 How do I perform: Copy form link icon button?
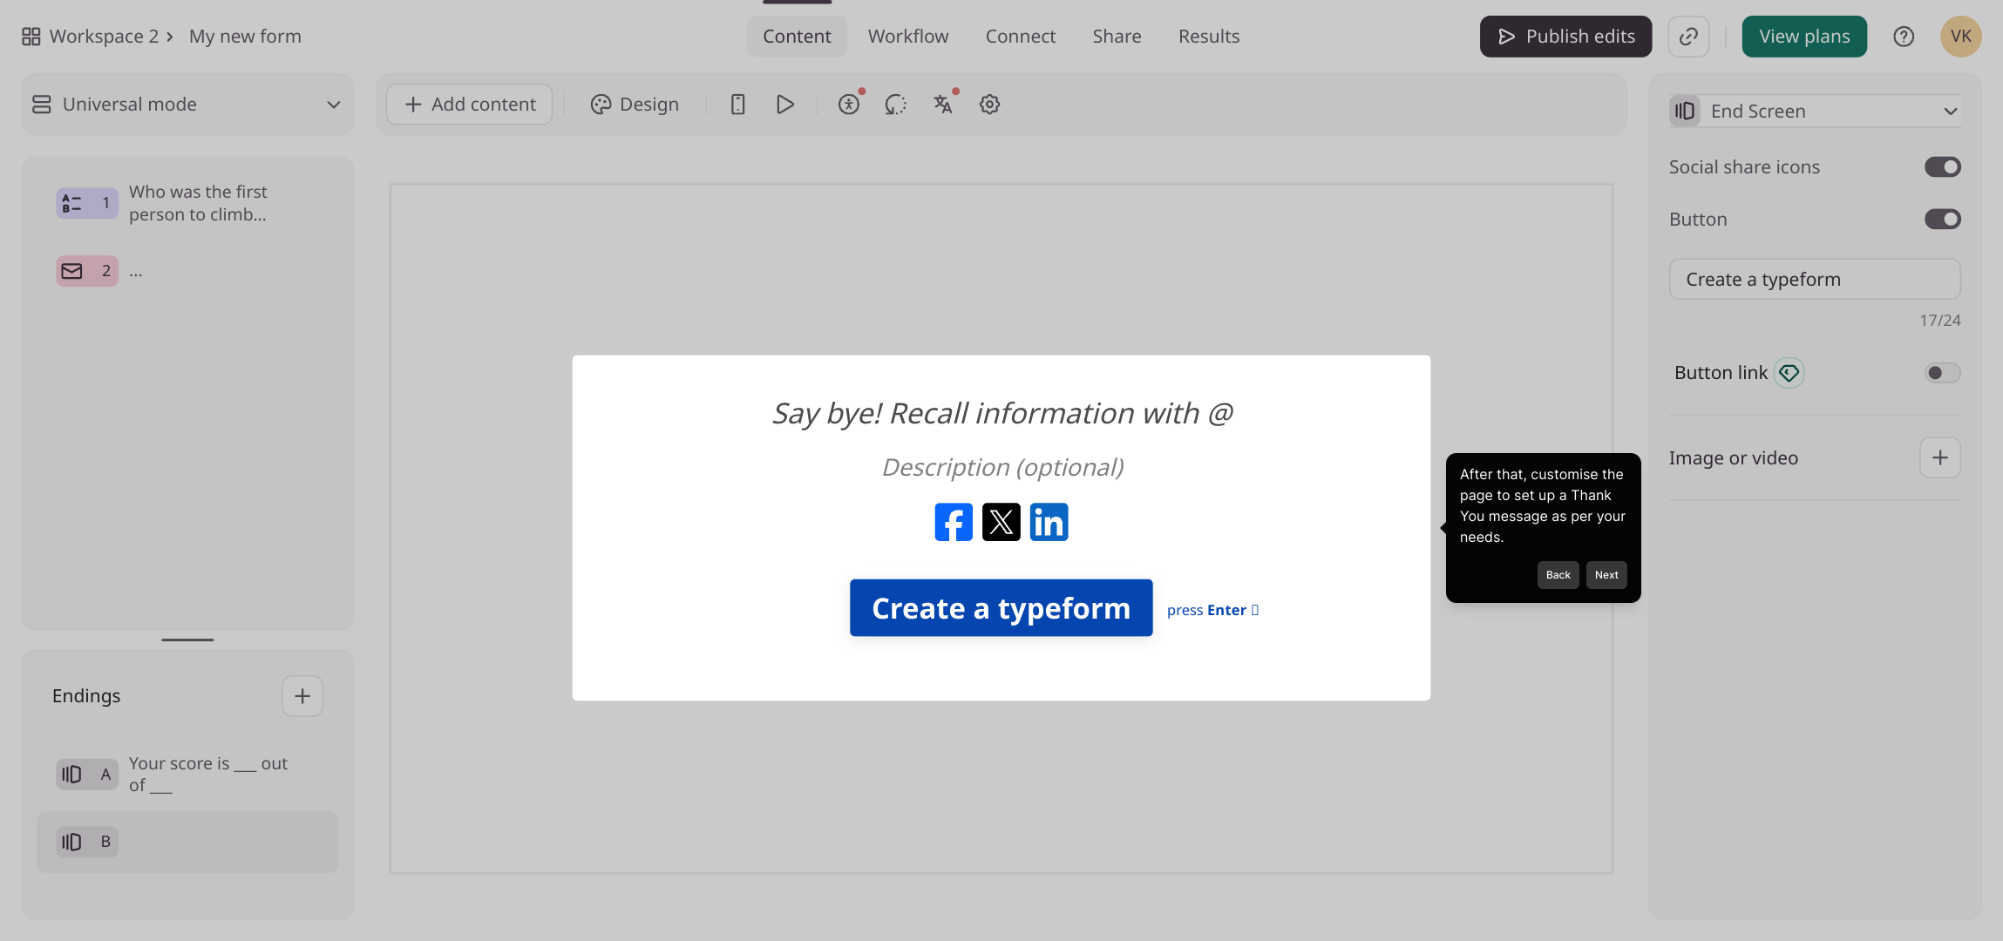click(1688, 37)
